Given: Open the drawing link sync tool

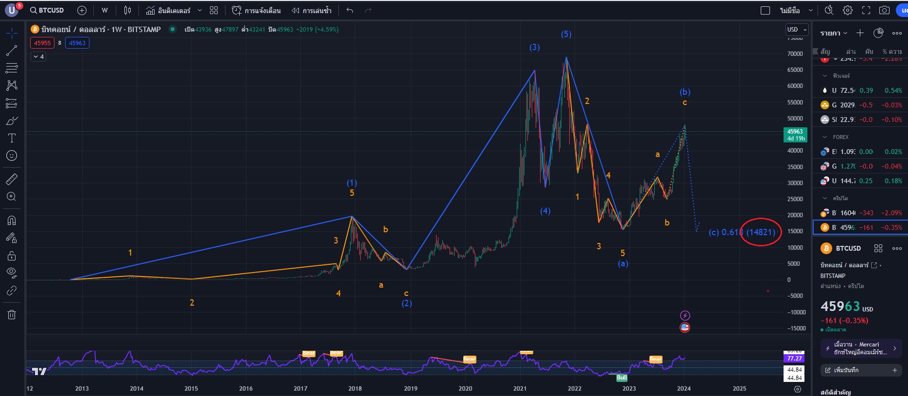Looking at the screenshot, I should point(12,291).
